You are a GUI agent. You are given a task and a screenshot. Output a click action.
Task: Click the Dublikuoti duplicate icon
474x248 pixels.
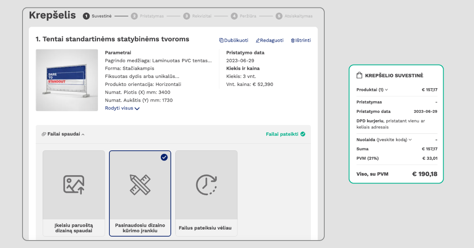tap(222, 40)
